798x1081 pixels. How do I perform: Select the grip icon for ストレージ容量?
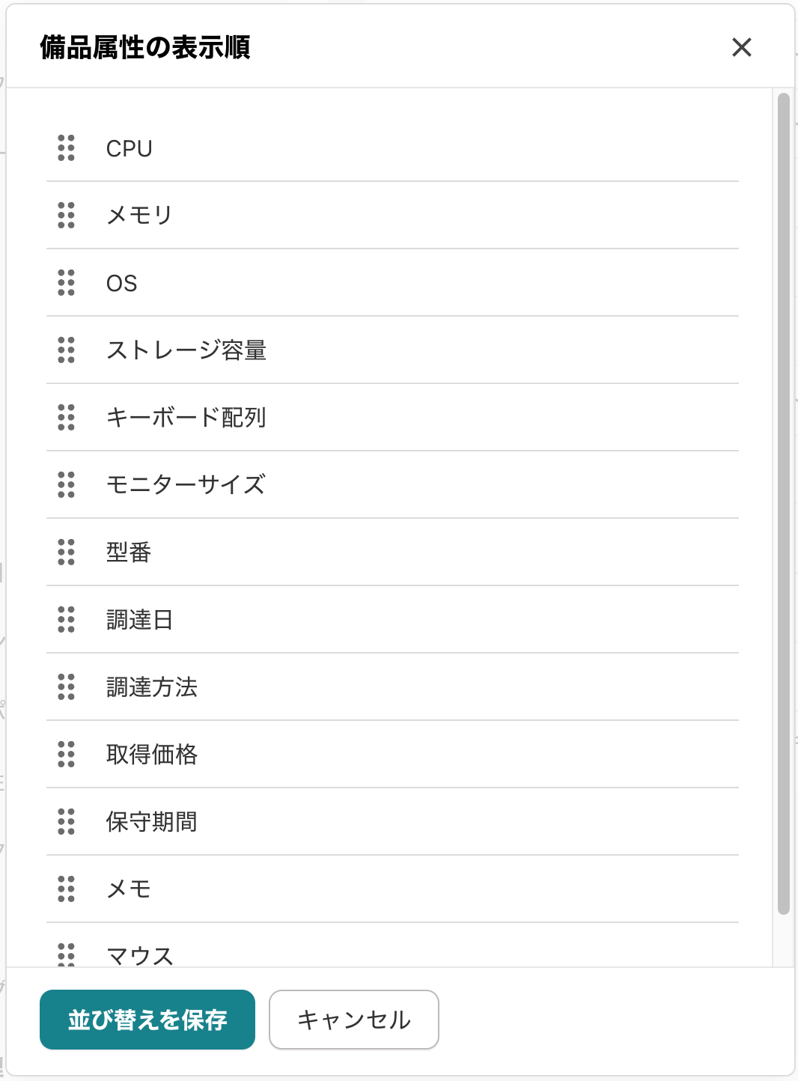pos(67,350)
